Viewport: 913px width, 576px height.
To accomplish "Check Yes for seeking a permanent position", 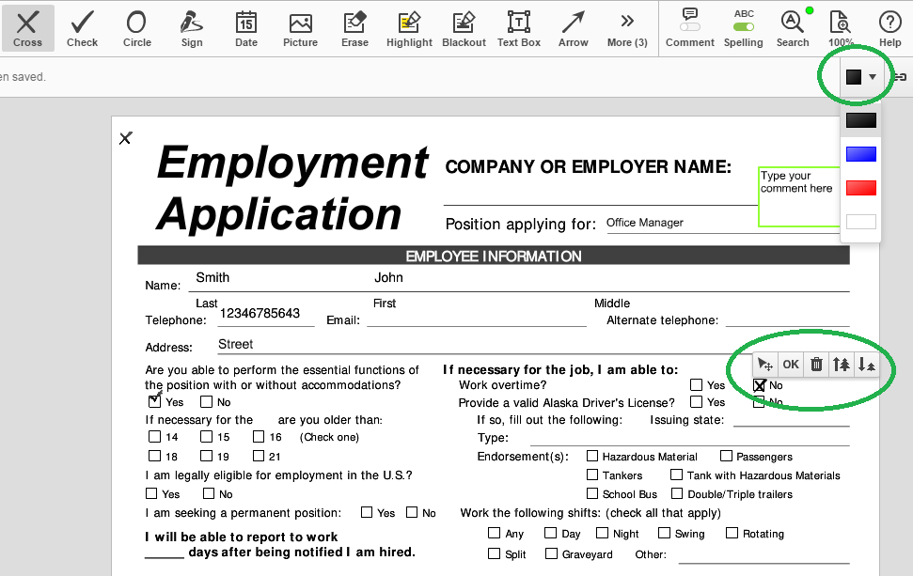I will 367,512.
